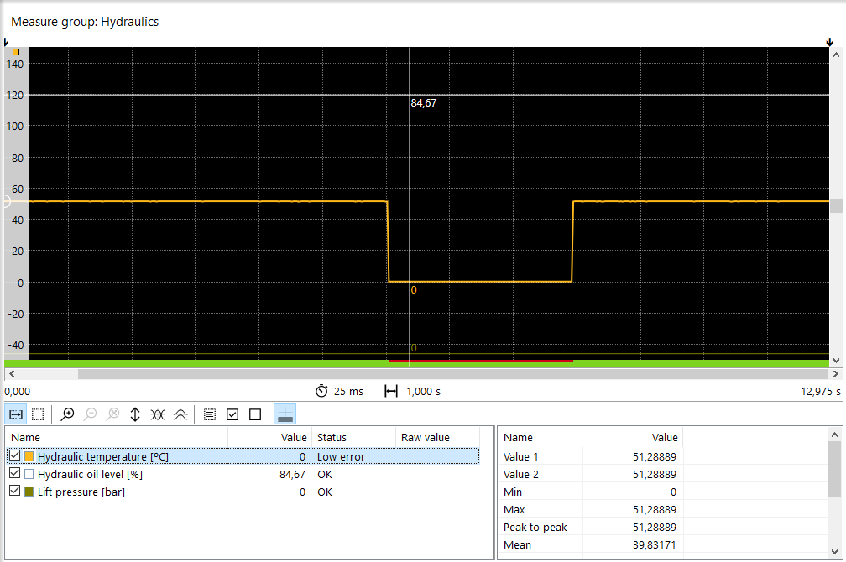Click the zoom in magnifier icon

(x=67, y=414)
